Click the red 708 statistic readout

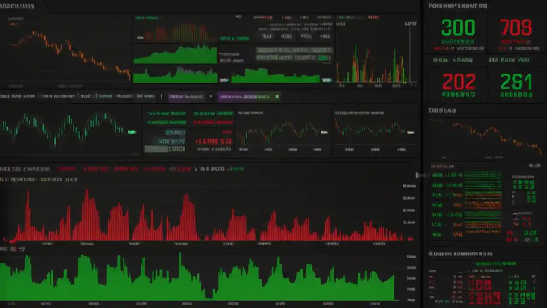(x=516, y=27)
